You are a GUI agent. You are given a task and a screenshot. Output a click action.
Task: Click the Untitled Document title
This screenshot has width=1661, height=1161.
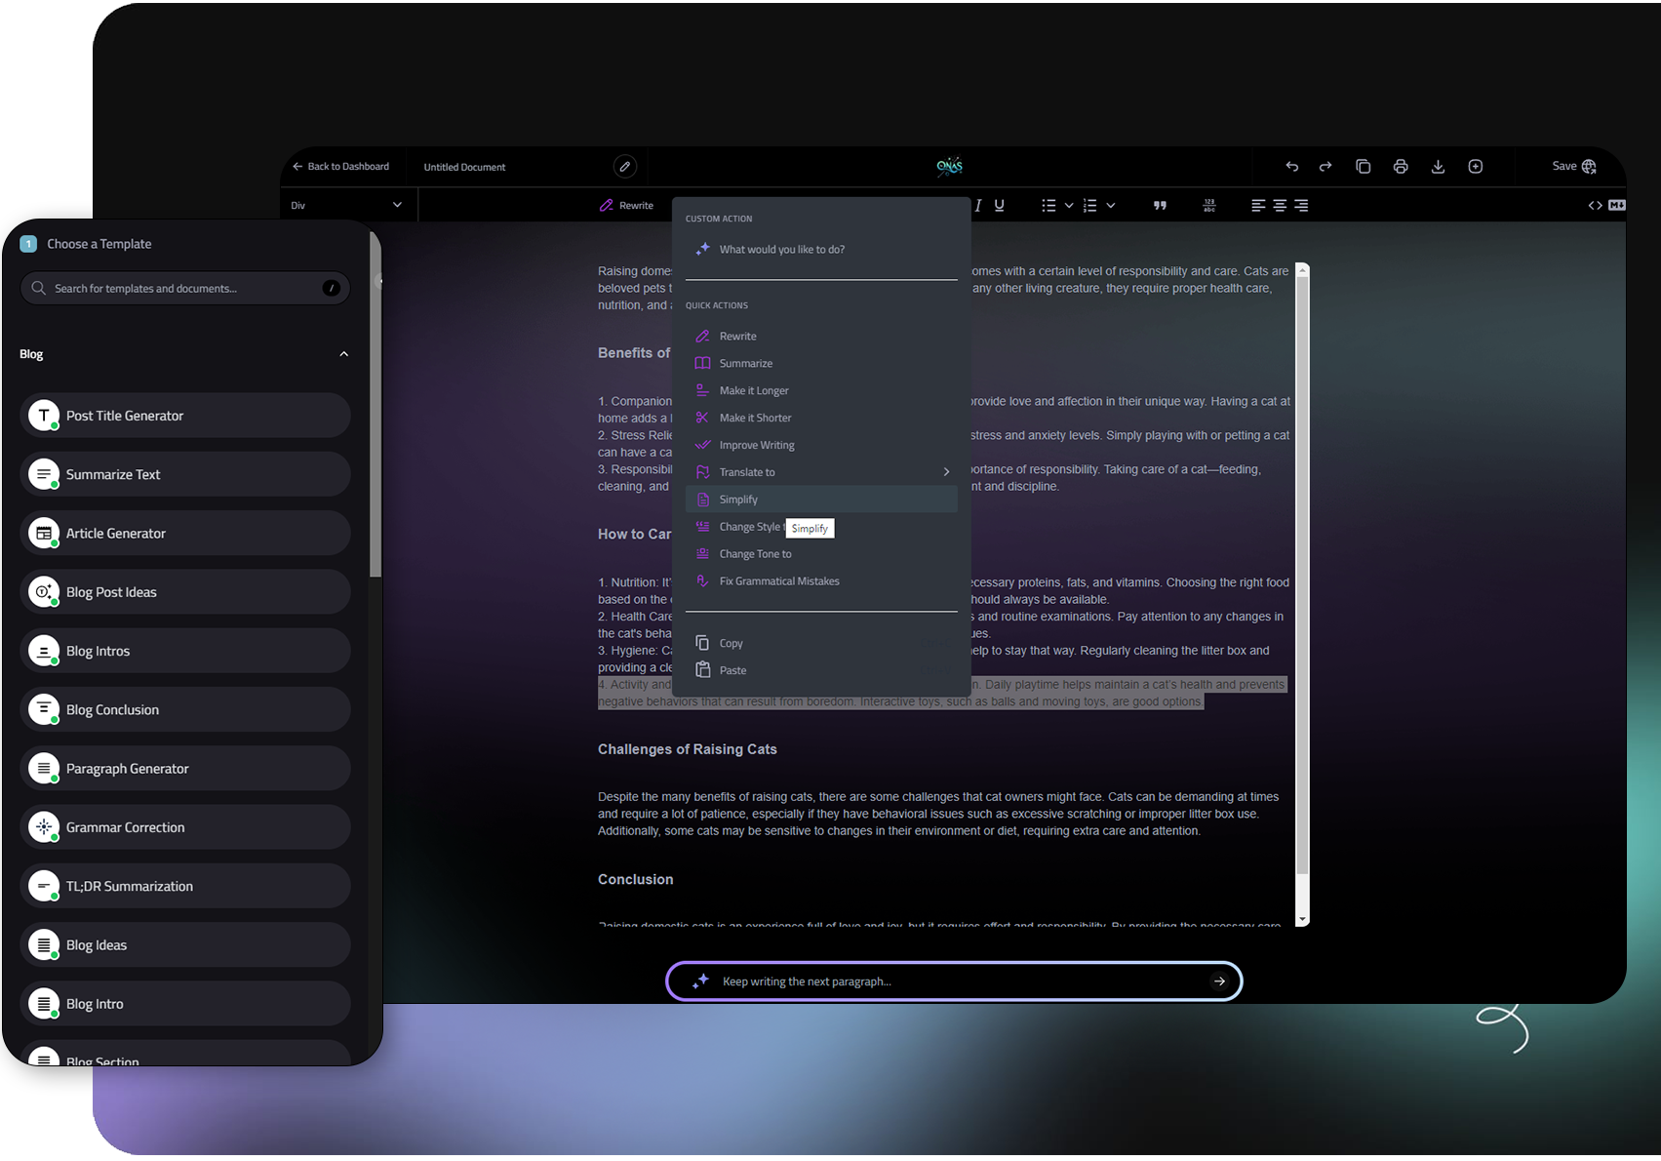464,167
